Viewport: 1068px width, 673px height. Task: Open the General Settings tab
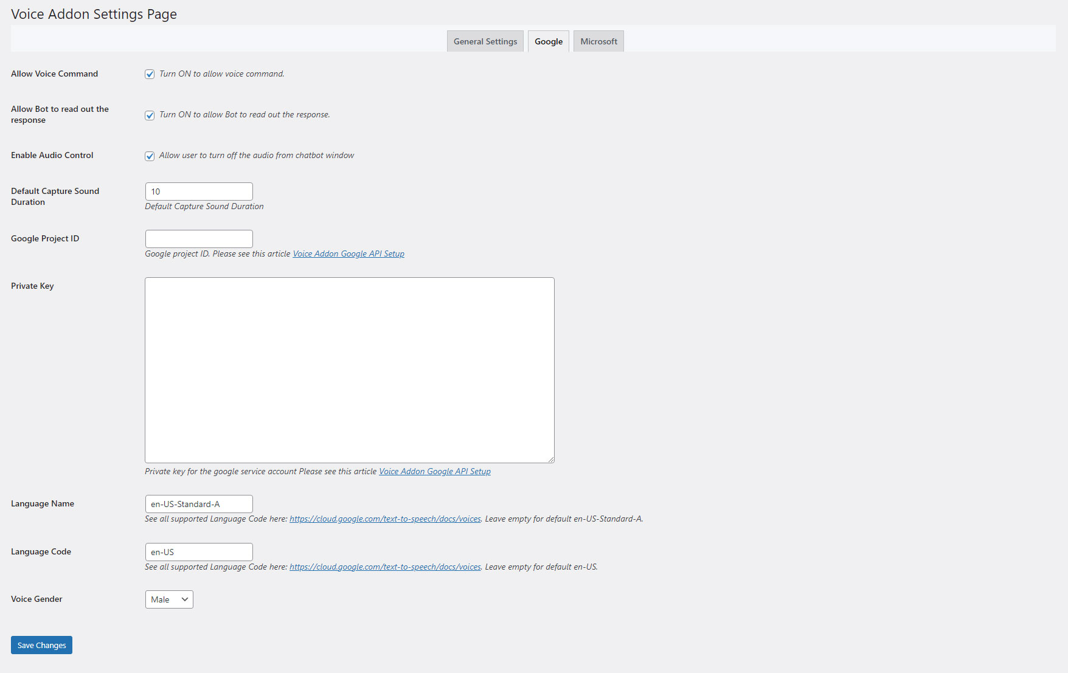485,41
